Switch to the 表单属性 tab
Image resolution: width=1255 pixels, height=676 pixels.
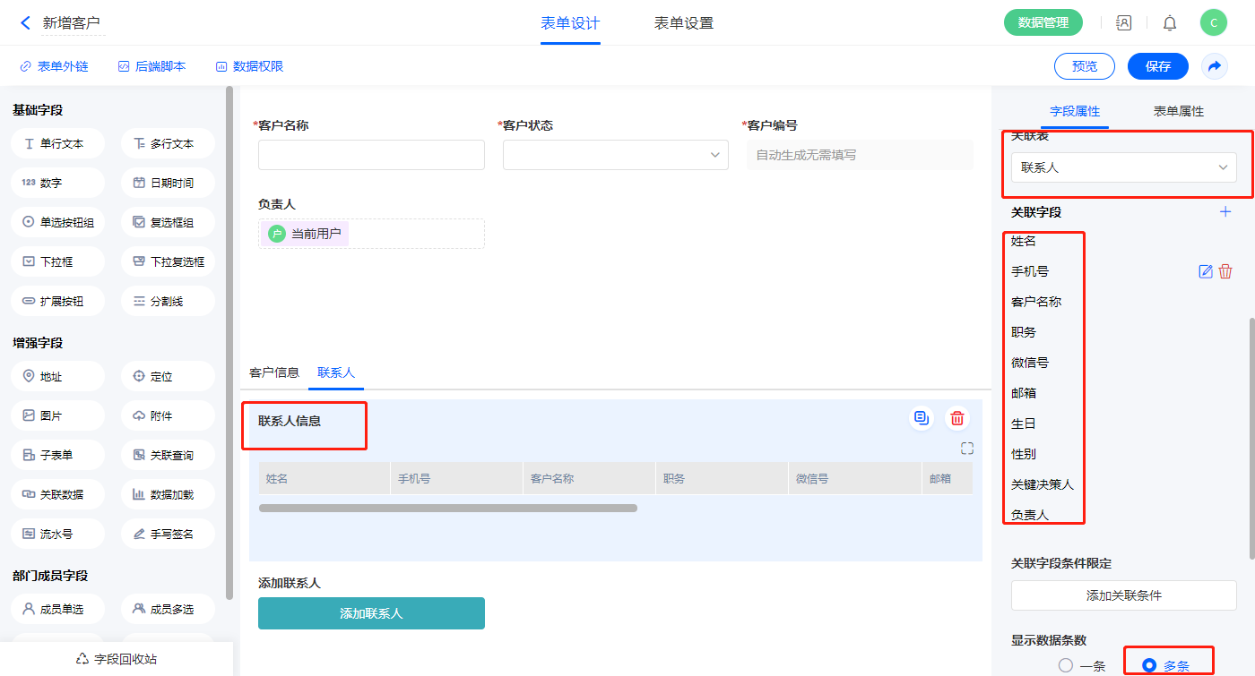(1178, 111)
